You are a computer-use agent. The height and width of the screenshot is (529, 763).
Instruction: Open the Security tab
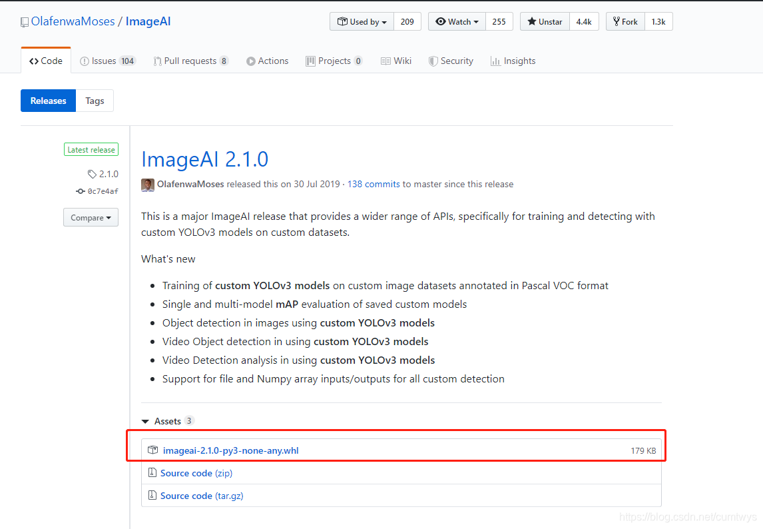[451, 61]
